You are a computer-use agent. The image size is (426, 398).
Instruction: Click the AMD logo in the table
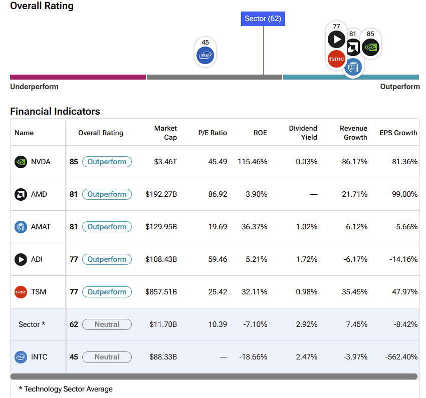tap(21, 195)
